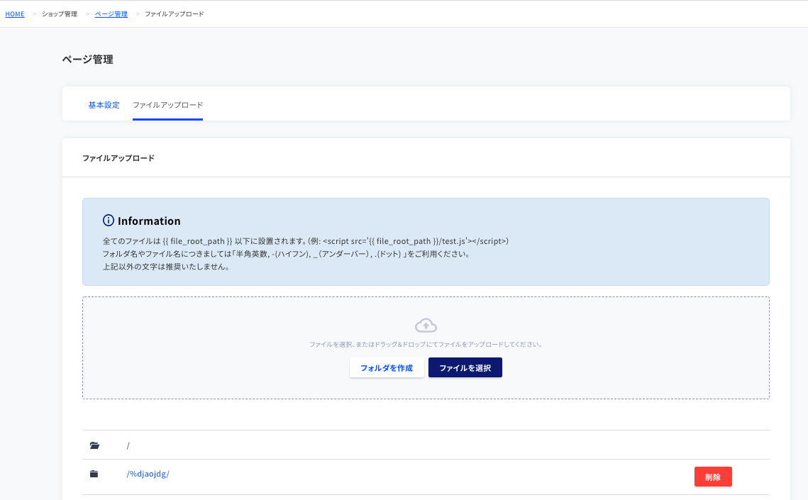Screen dimensions: 808x500
Task: Click the 上記以外の文字は推奨いたしません text
Action: 166,267
